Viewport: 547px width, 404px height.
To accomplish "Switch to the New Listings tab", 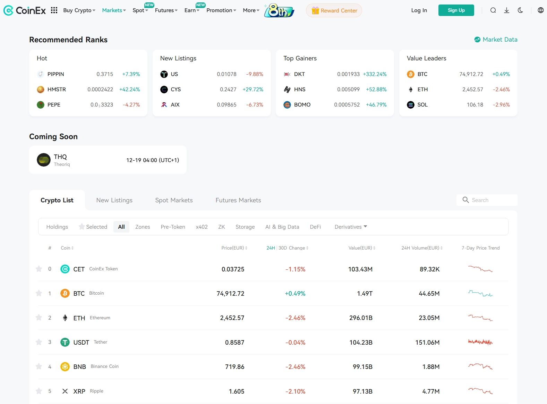I will pos(114,200).
